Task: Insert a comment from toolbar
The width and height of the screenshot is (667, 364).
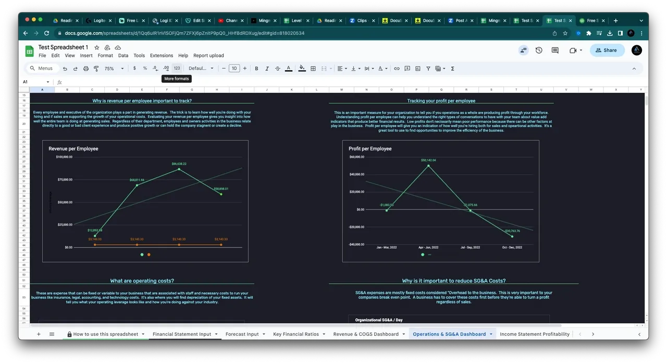Action: [x=407, y=68]
